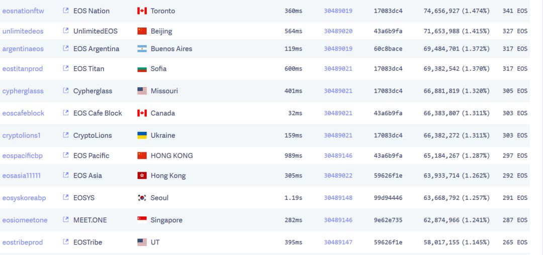This screenshot has height=255, width=543.
Task: Open the eostribeprod account link
Action: [x=23, y=242]
